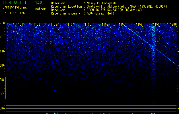This screenshot has height=114, width=179.
Task: Click the Receiving antenna field label
Action: click(65, 13)
